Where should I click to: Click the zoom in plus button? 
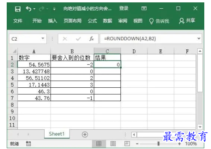(179, 144)
